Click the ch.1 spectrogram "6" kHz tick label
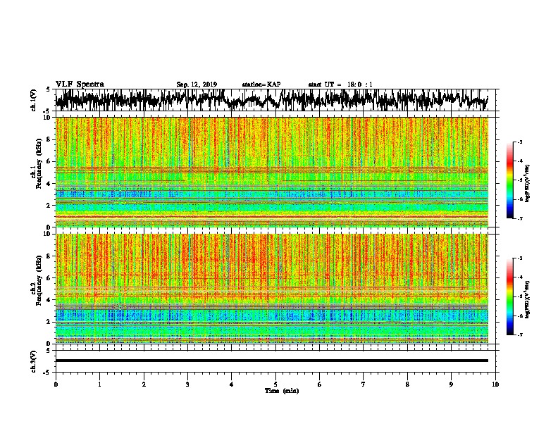 coord(49,161)
